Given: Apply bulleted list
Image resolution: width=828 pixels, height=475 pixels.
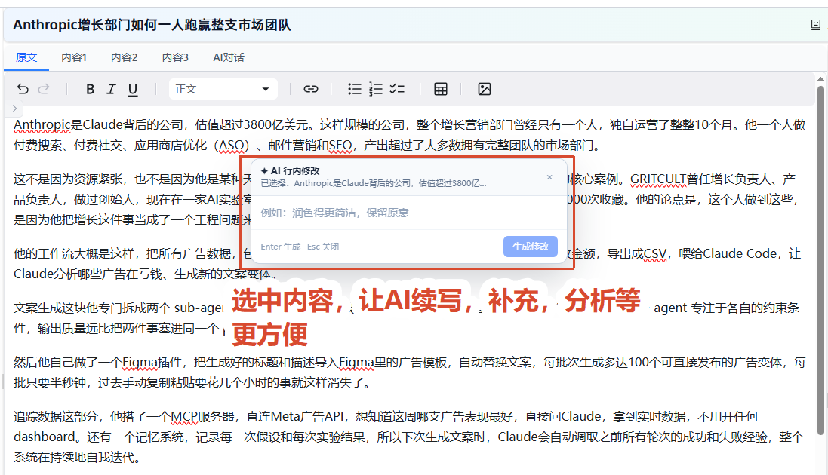Looking at the screenshot, I should 355,89.
